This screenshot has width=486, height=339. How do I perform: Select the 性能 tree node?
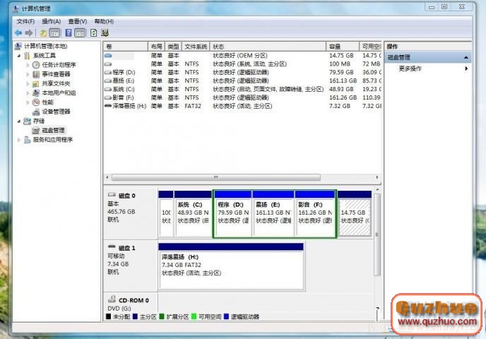(x=47, y=102)
